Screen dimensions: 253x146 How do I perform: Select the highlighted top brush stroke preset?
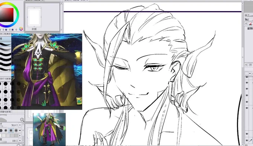tap(6, 44)
